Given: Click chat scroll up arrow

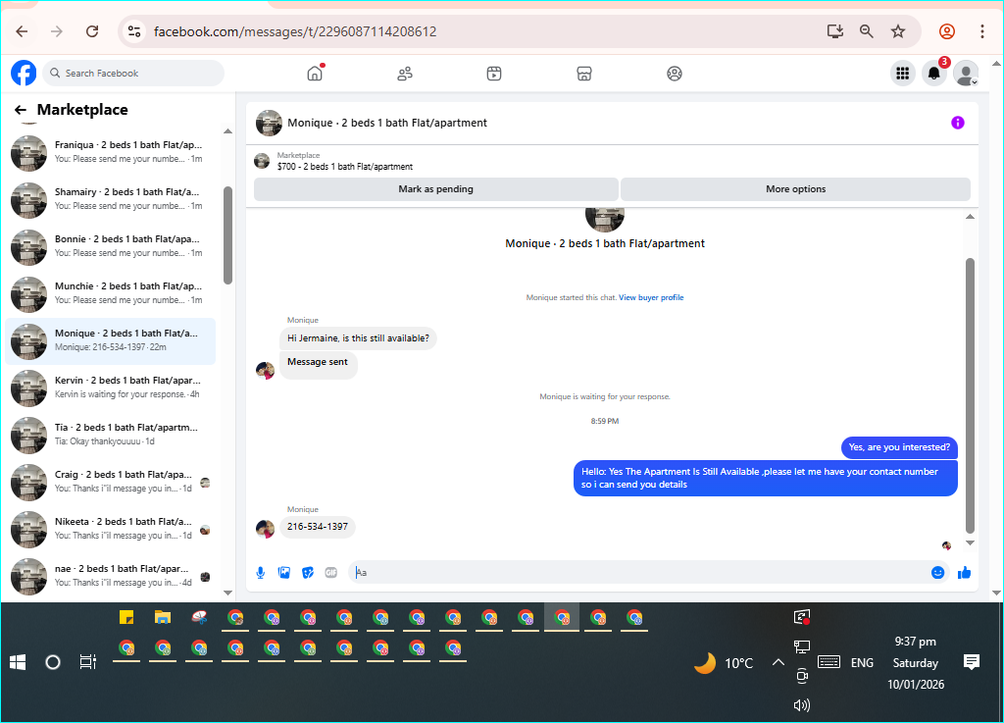Looking at the screenshot, I should (970, 217).
